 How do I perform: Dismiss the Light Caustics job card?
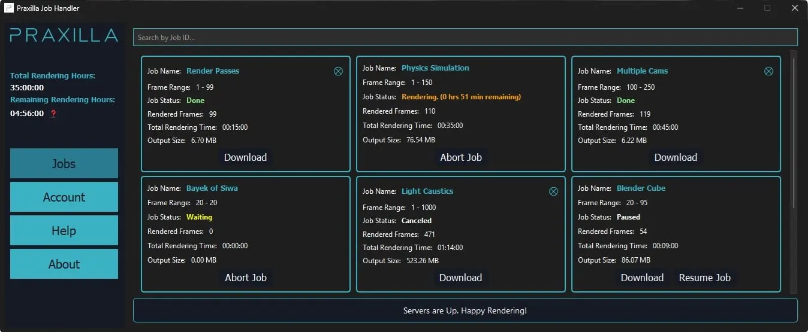[553, 191]
